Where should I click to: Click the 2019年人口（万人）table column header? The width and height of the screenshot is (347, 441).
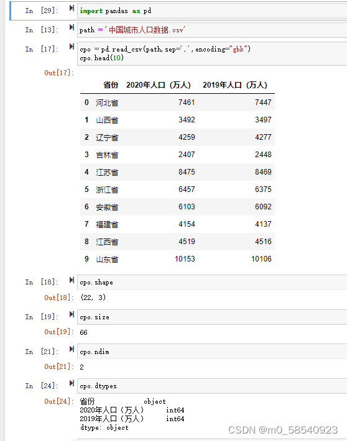click(235, 85)
